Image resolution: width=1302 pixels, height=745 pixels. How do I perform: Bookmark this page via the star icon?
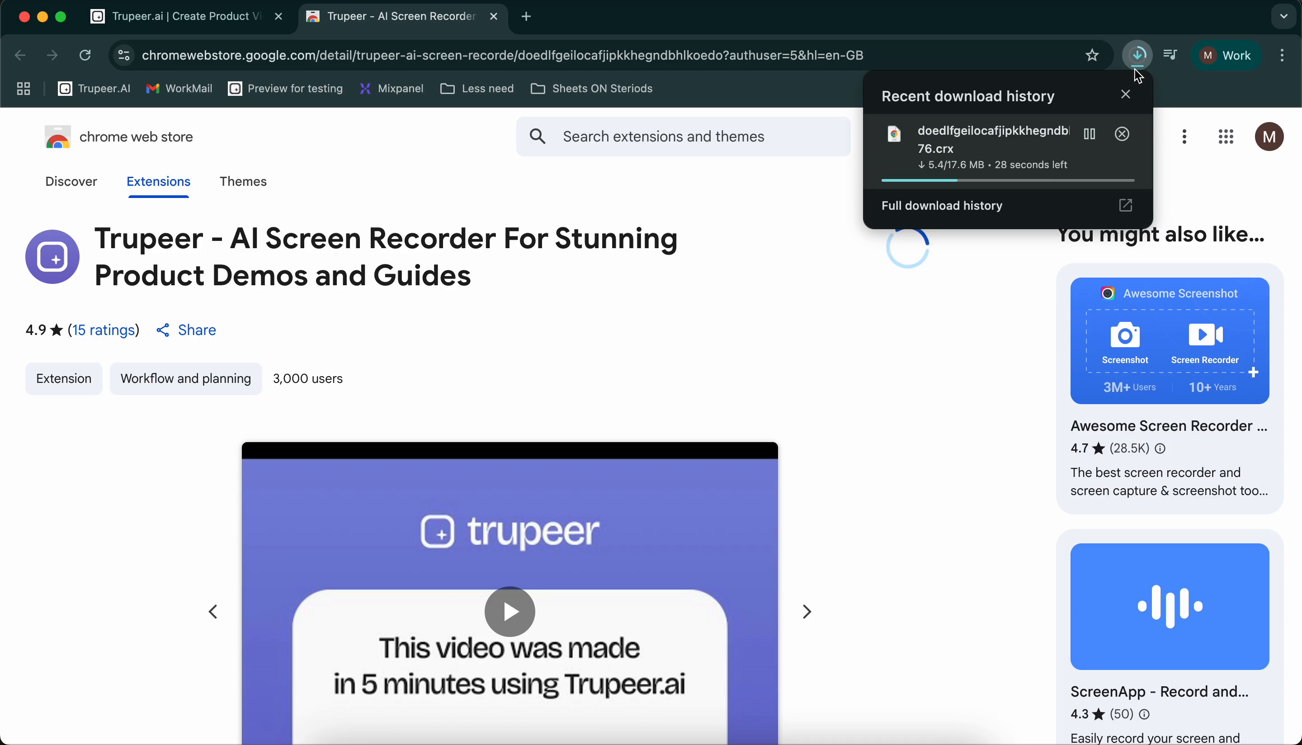(x=1093, y=55)
